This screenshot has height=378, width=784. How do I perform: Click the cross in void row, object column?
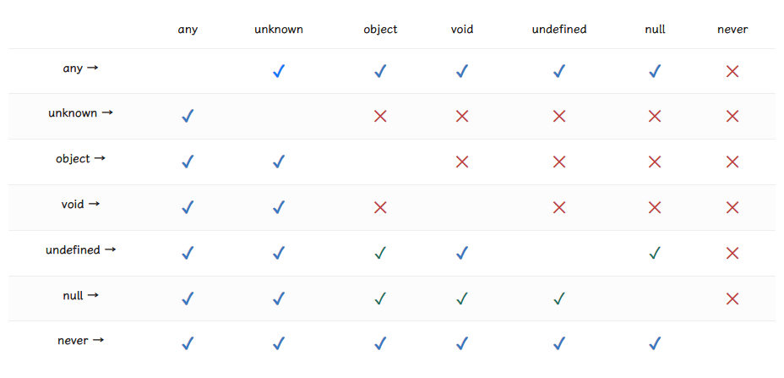coord(380,207)
